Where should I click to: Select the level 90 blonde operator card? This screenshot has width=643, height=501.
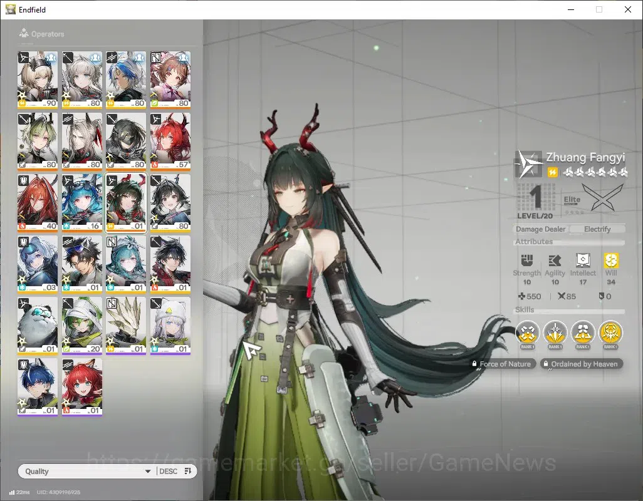pos(38,80)
